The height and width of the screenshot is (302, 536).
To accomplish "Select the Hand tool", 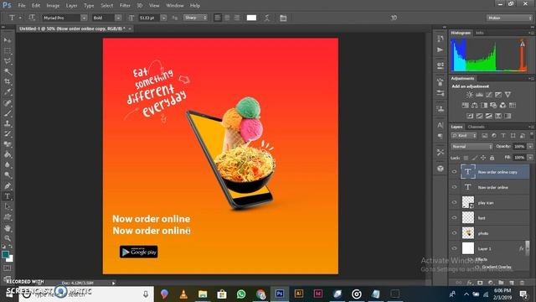I will 8,227.
